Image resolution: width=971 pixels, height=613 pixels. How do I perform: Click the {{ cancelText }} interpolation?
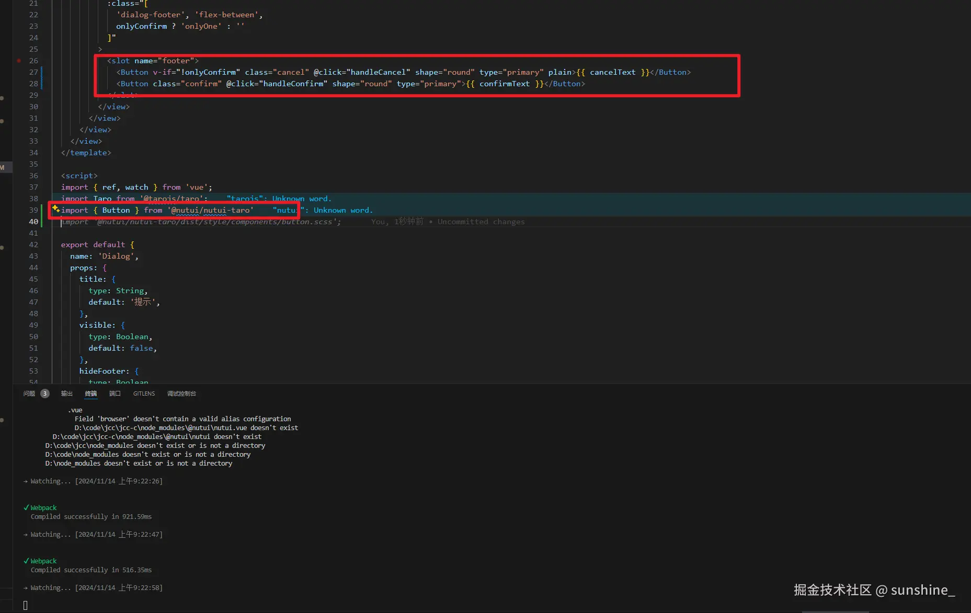613,72
